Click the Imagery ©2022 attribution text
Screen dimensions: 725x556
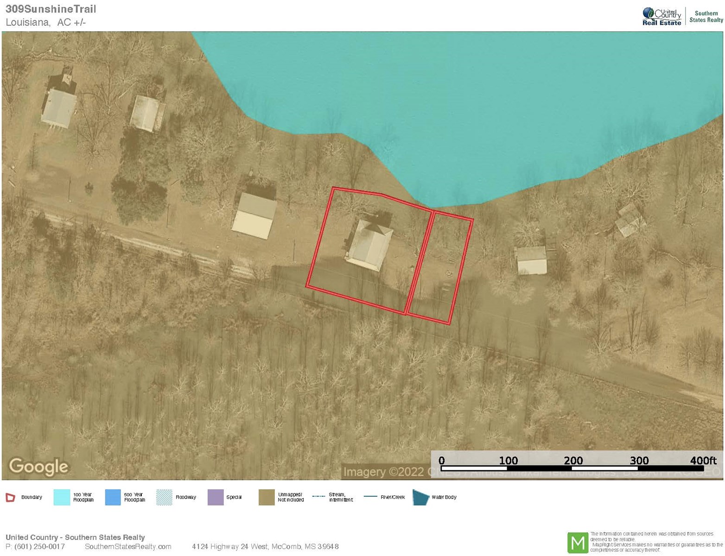[383, 472]
